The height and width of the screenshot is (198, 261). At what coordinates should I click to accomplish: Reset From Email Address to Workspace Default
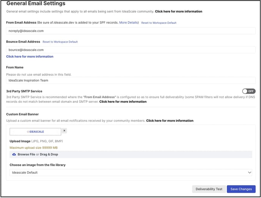[x=159, y=23]
